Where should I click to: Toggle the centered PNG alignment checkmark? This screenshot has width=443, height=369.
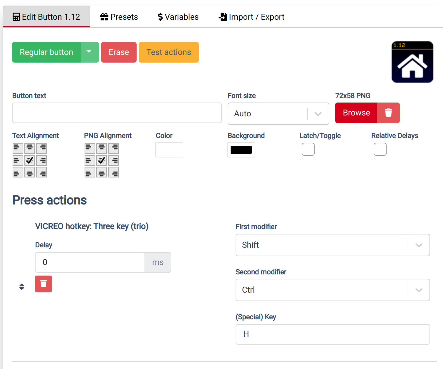pyautogui.click(x=101, y=160)
